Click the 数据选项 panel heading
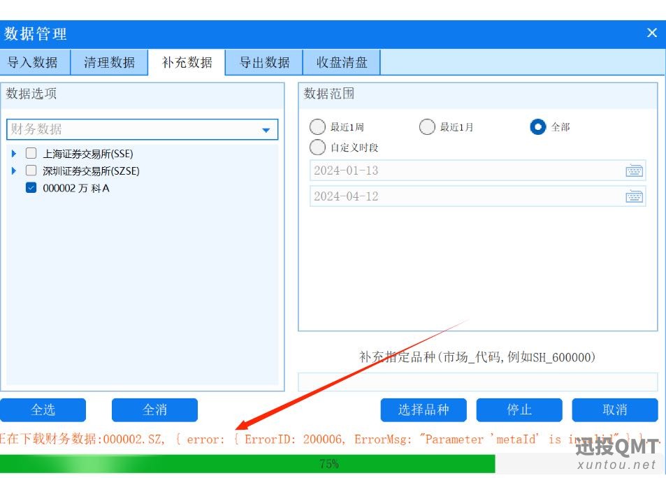 click(x=31, y=94)
